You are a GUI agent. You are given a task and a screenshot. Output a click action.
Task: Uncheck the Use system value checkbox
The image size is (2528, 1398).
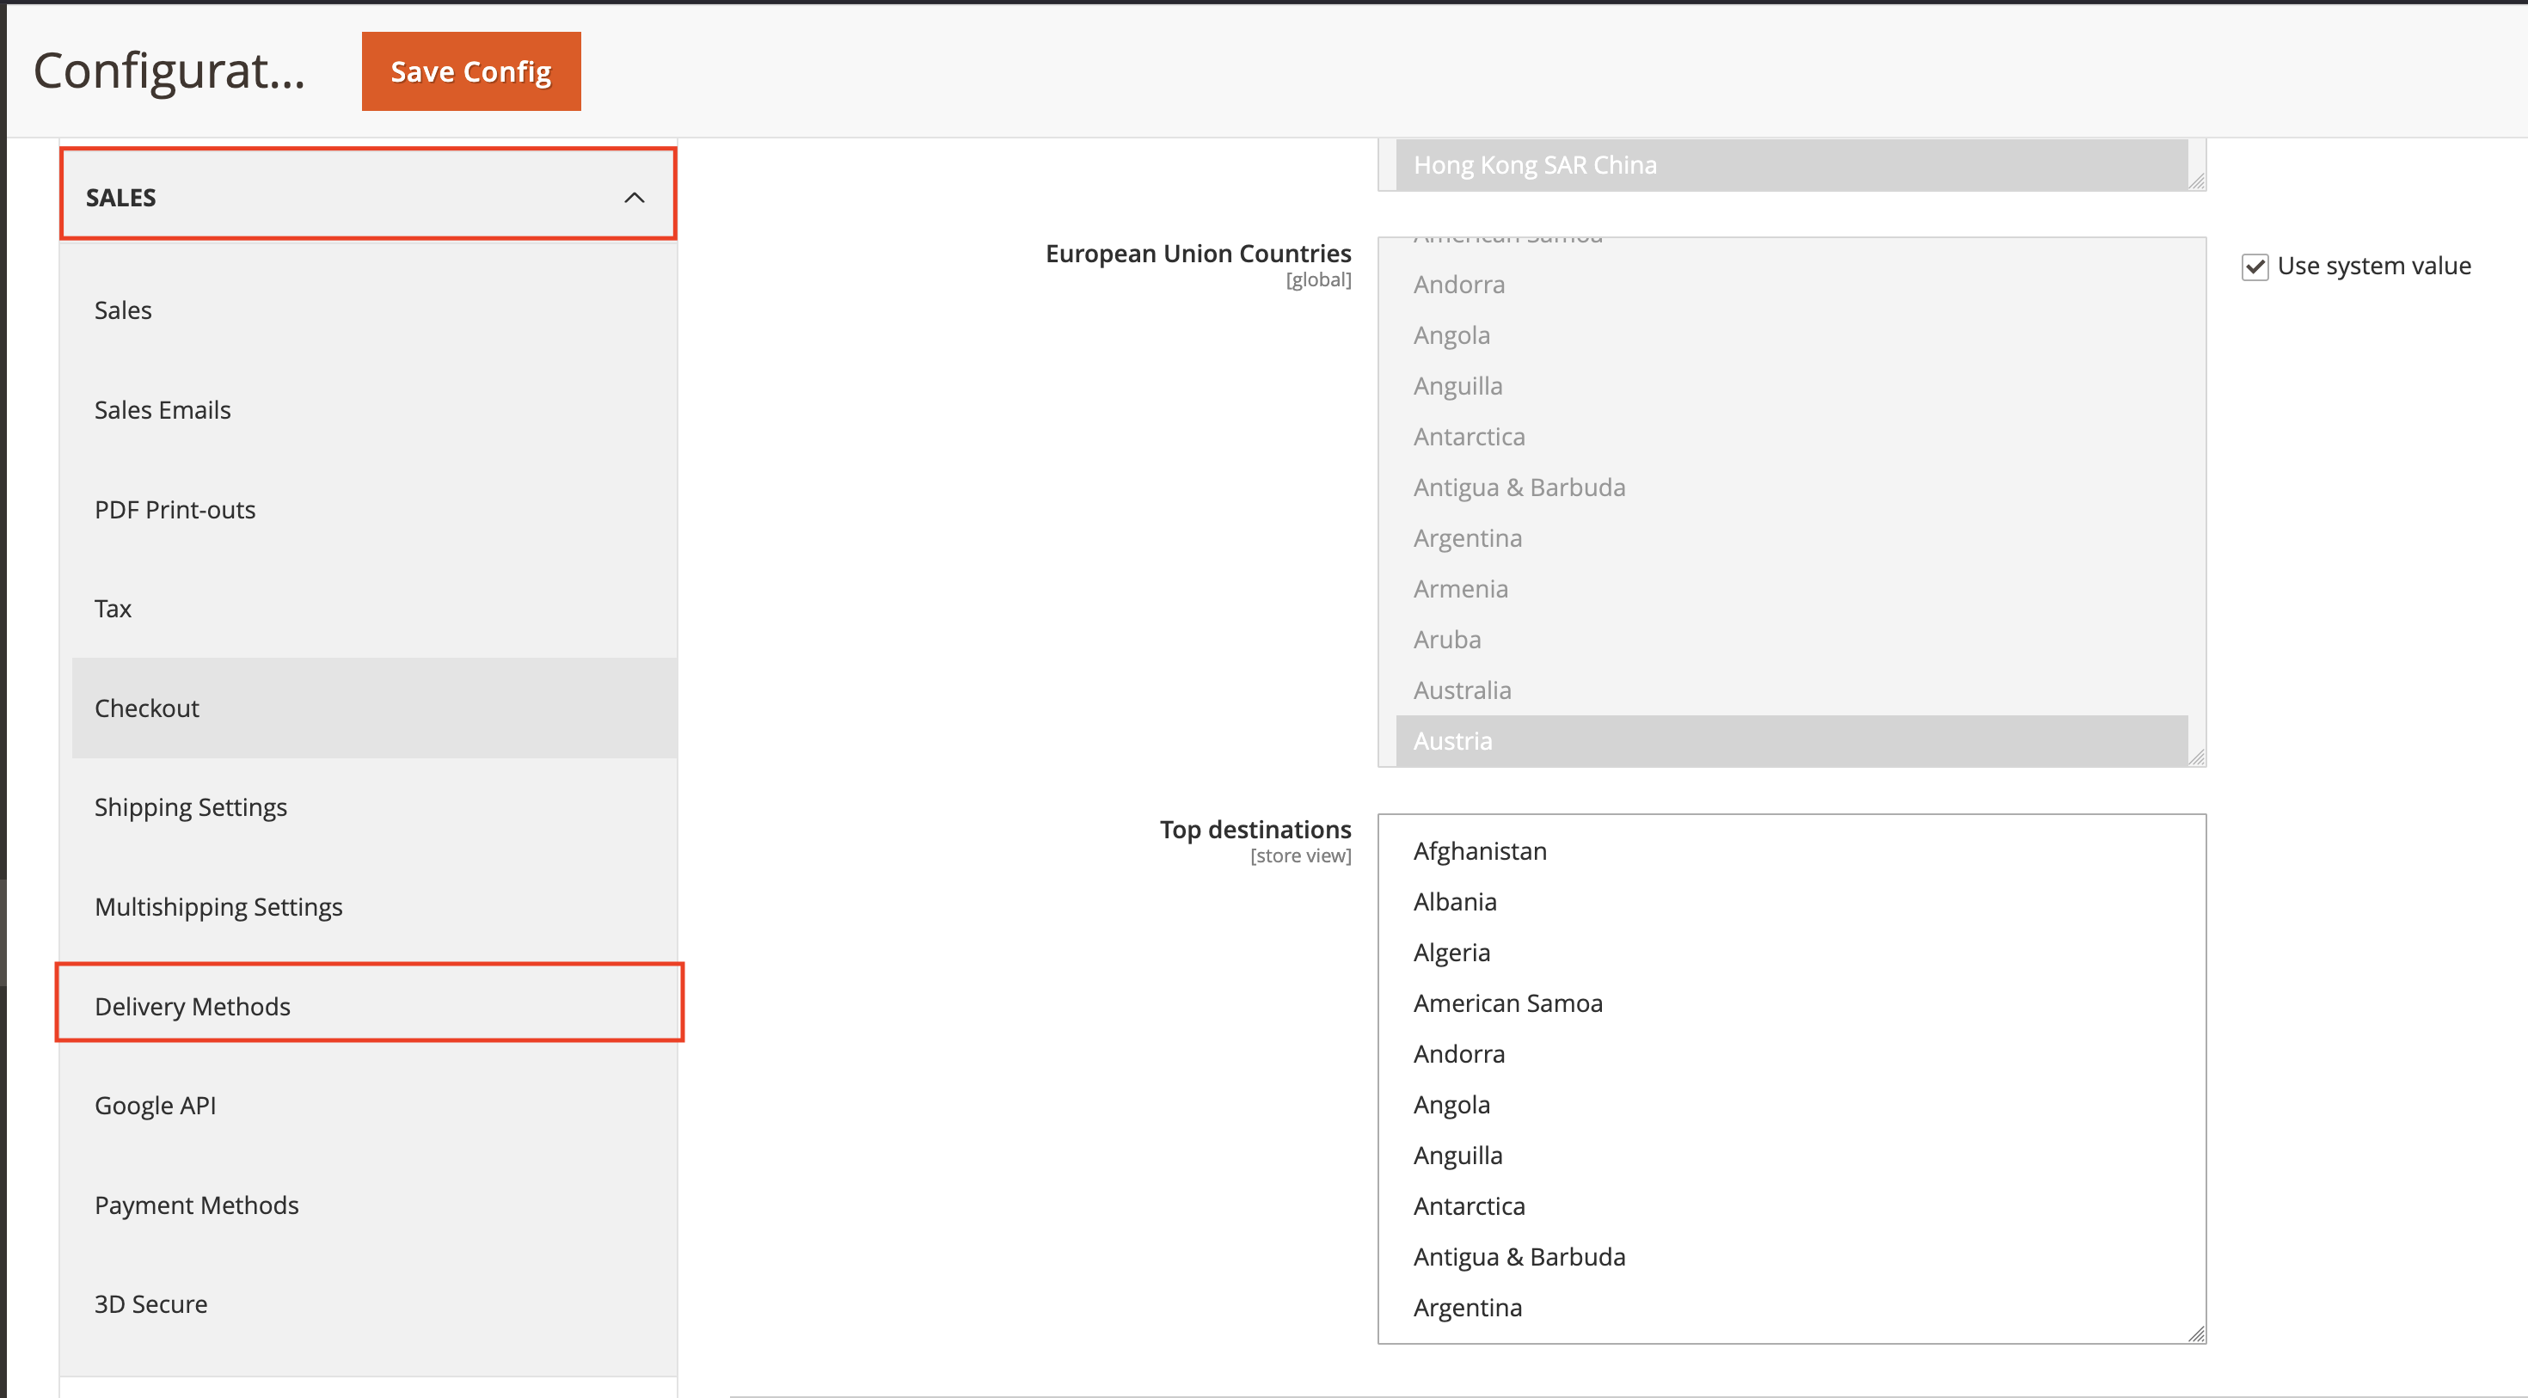coord(2255,265)
